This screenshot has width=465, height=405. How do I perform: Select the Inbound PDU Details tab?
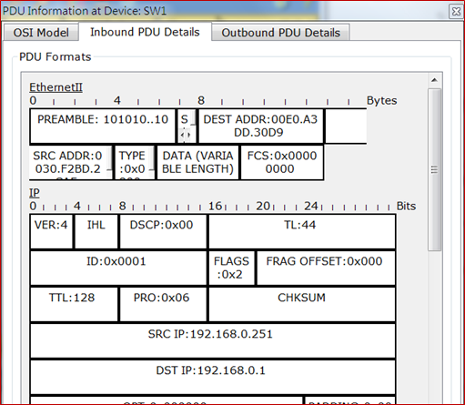tap(145, 32)
